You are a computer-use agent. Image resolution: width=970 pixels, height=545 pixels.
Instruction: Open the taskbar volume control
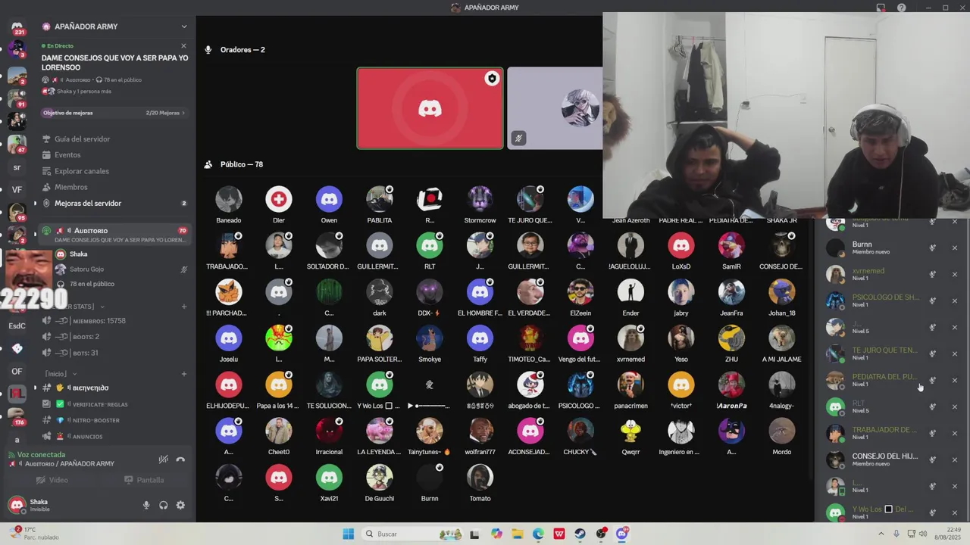pyautogui.click(x=923, y=534)
